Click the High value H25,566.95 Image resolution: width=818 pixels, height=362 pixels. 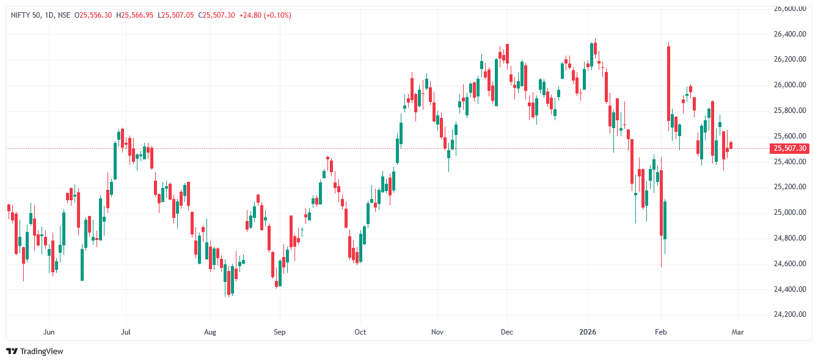tap(137, 15)
